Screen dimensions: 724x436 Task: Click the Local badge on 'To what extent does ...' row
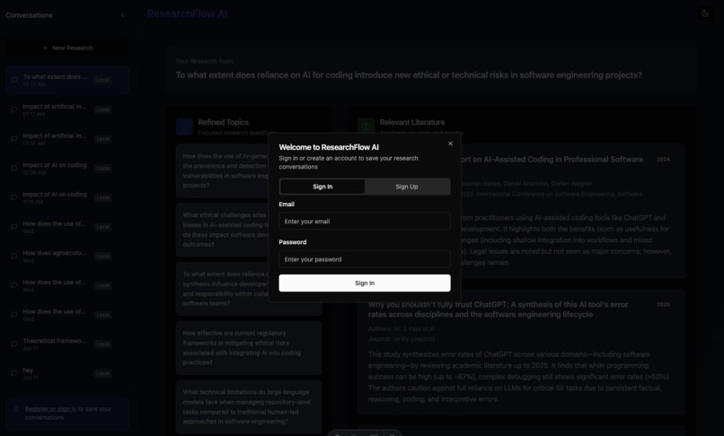tap(102, 80)
